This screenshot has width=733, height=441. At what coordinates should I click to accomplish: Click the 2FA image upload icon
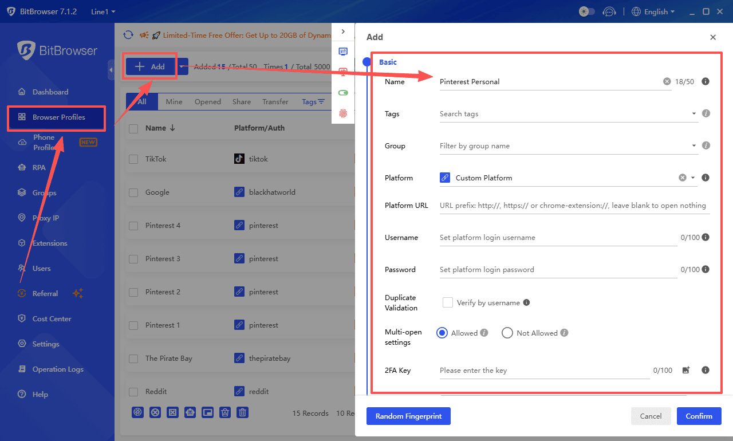[685, 370]
